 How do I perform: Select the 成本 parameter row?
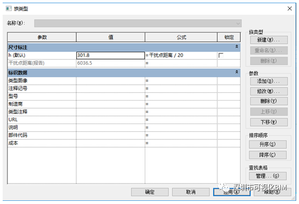point(124,144)
